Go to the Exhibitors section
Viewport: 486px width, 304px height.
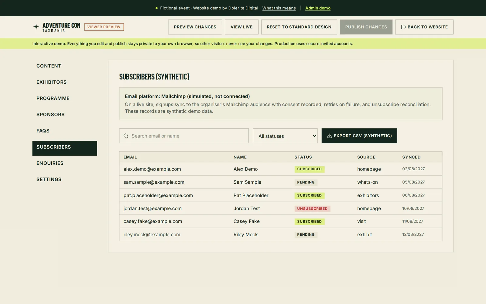tap(65, 82)
